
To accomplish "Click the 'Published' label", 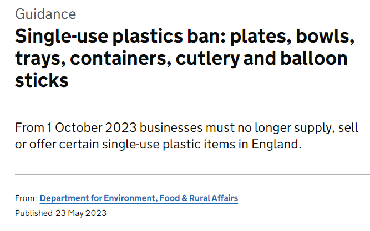I will tap(34, 213).
